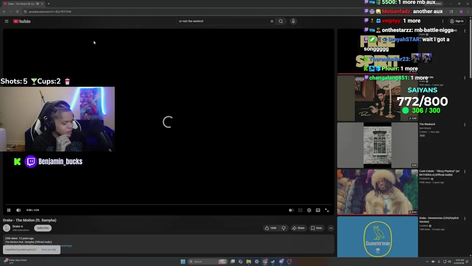This screenshot has height=266, width=472.
Task: Open the Sweeterman video thumbnail
Action: tap(377, 237)
